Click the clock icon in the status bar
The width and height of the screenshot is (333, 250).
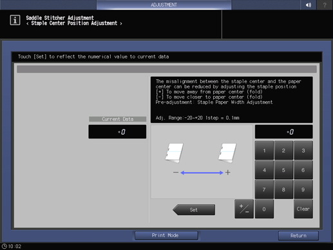(x=5, y=246)
